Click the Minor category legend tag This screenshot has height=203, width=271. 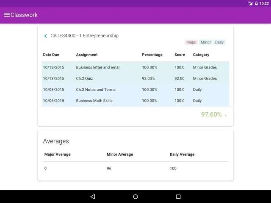[206, 42]
